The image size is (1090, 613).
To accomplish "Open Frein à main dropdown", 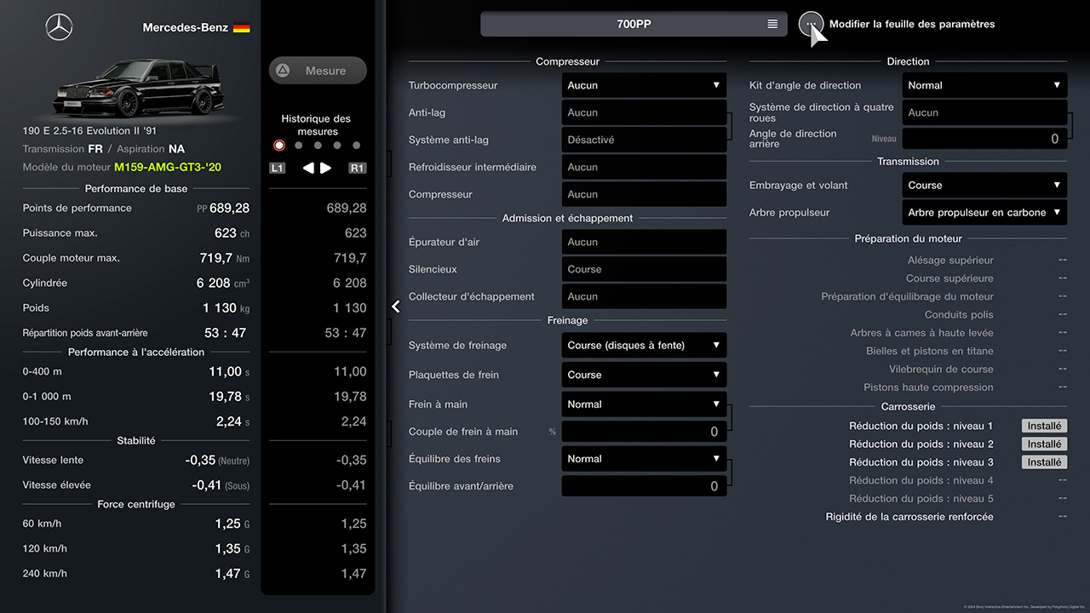I will pos(645,404).
